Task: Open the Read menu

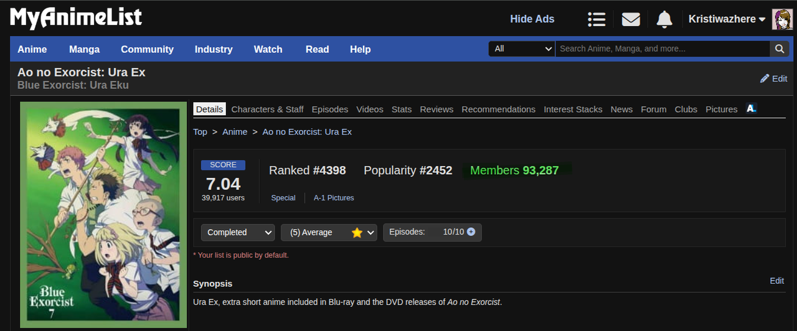Action: 318,49
